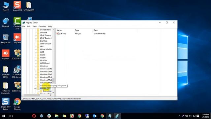Open Task View on taskbar
The height and width of the screenshot is (119, 211).
11,116
